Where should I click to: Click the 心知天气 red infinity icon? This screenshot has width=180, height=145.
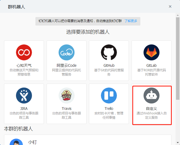point(24,52)
